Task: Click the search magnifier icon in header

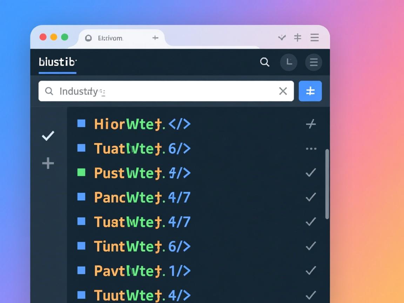Action: click(265, 62)
